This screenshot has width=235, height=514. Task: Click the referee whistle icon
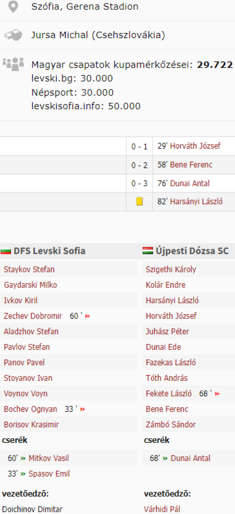[x=14, y=35]
